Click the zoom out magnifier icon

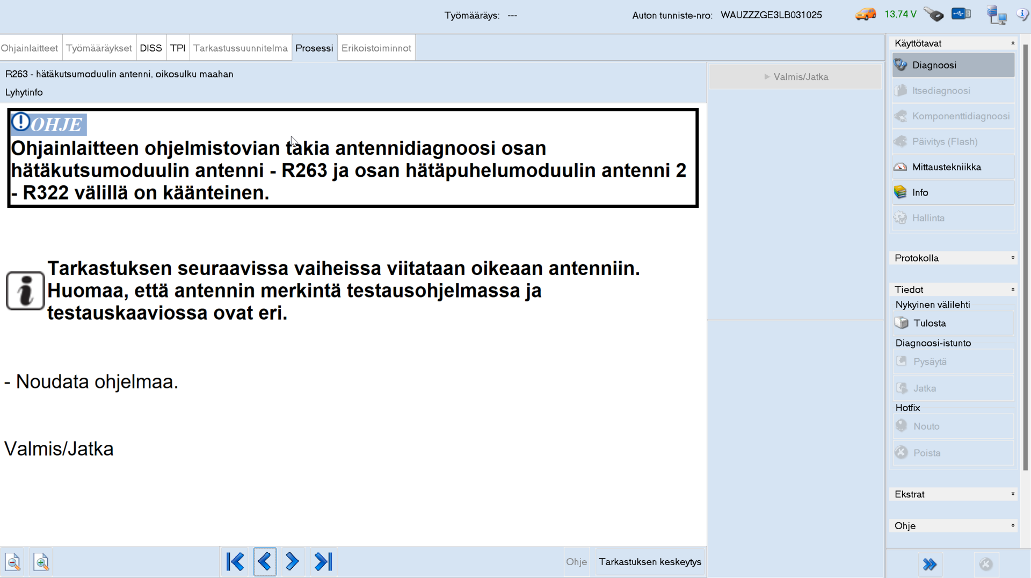[13, 562]
